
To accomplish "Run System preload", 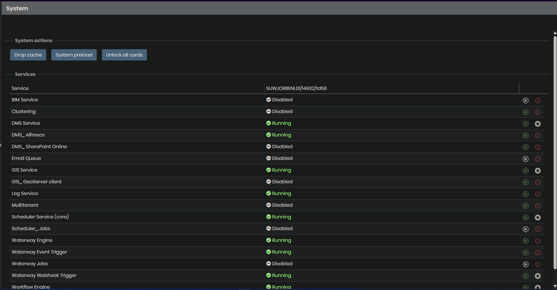I will (74, 55).
